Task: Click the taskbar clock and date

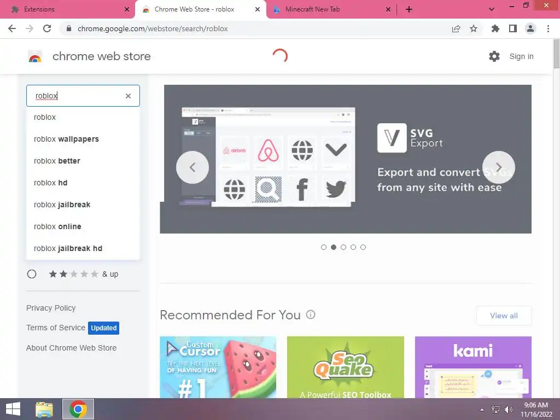Action: point(536,410)
